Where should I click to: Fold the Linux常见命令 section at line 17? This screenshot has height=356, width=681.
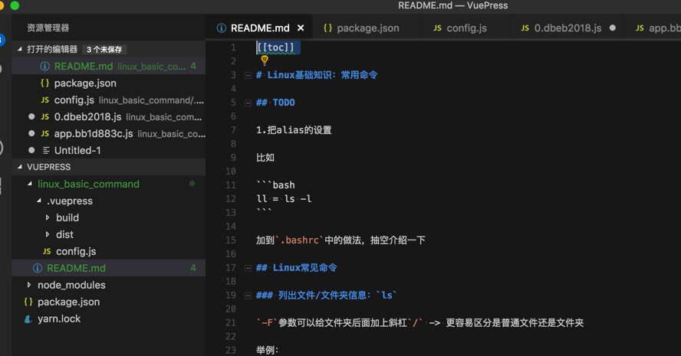click(x=248, y=269)
